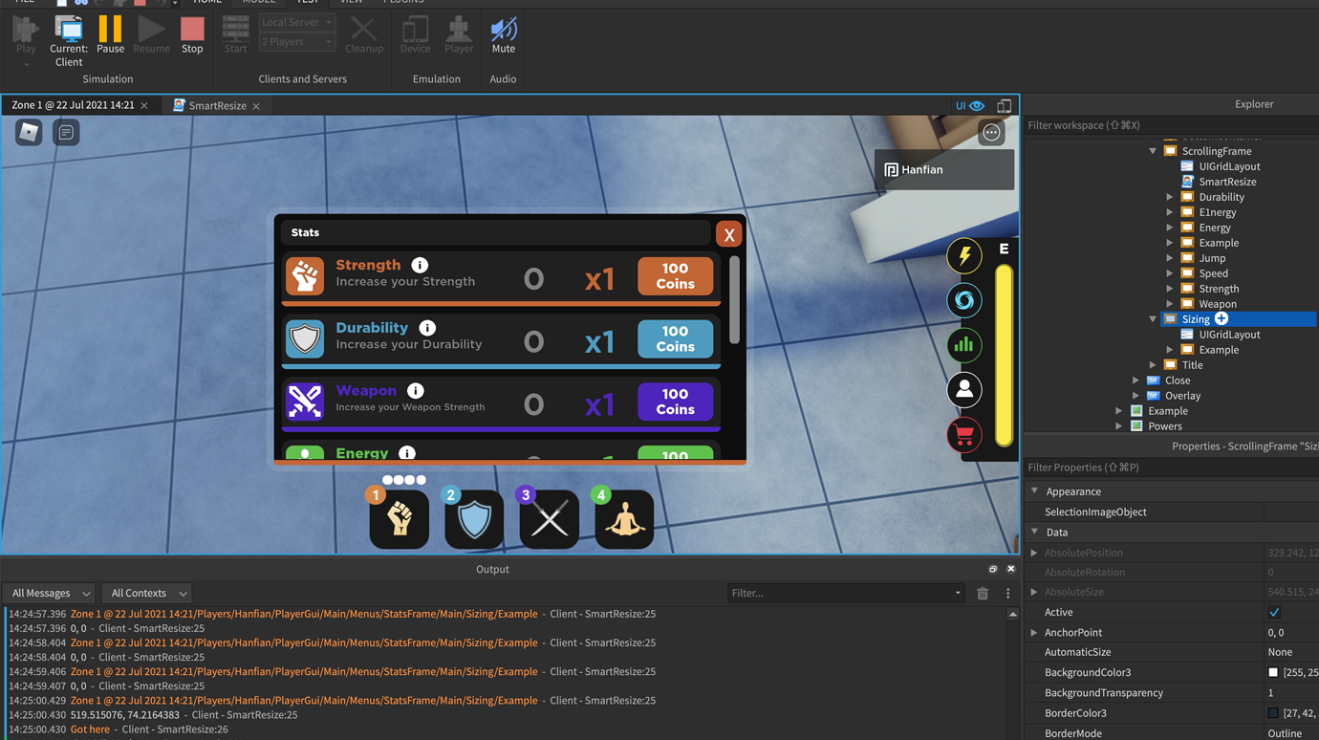1319x740 pixels.
Task: Buy Strength with the 100 Coins button
Action: 675,274
